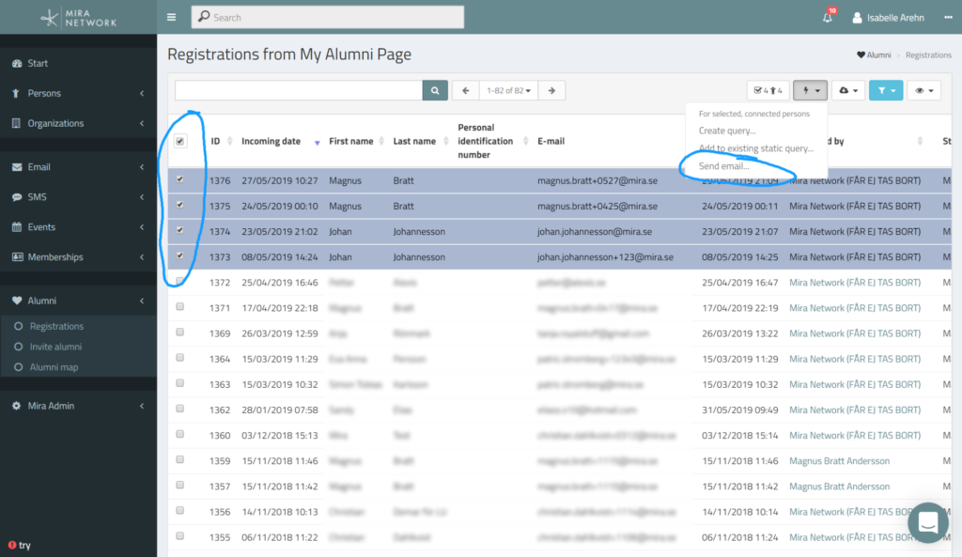Sort by Incoming date column header
Image resolution: width=962 pixels, height=557 pixels.
pos(272,141)
